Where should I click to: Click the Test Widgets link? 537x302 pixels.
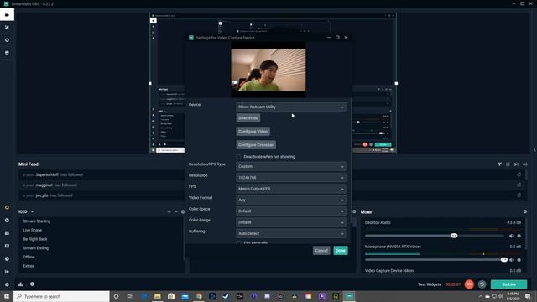pos(430,284)
